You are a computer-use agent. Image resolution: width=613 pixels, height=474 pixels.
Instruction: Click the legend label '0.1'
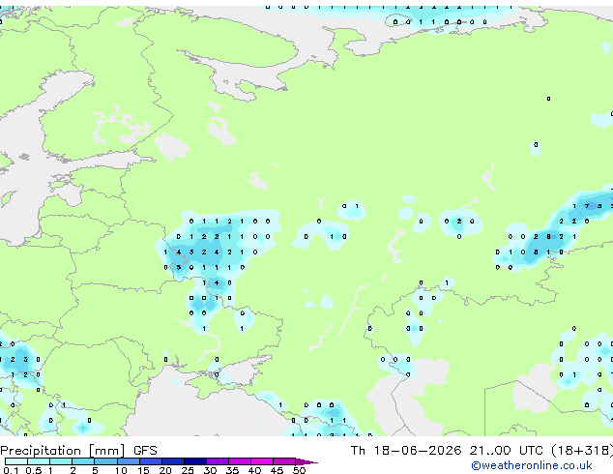pos(11,470)
